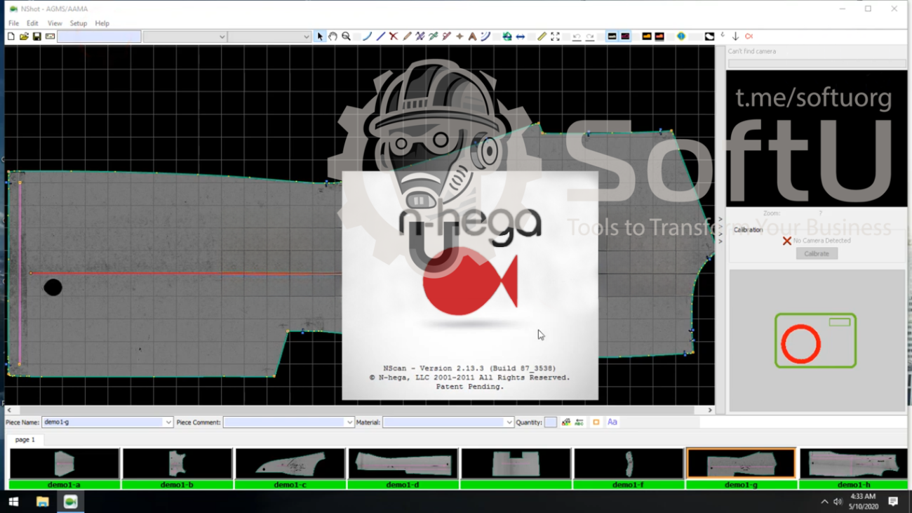912x513 pixels.
Task: Select the letter A text tool
Action: tap(472, 36)
